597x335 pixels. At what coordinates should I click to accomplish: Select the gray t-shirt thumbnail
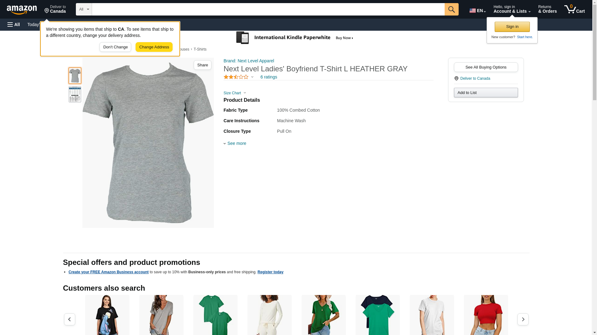click(75, 76)
